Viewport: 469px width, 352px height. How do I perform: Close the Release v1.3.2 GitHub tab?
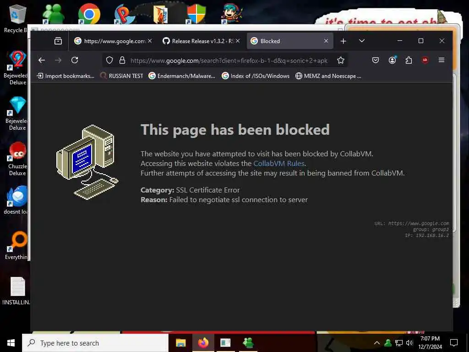point(238,41)
